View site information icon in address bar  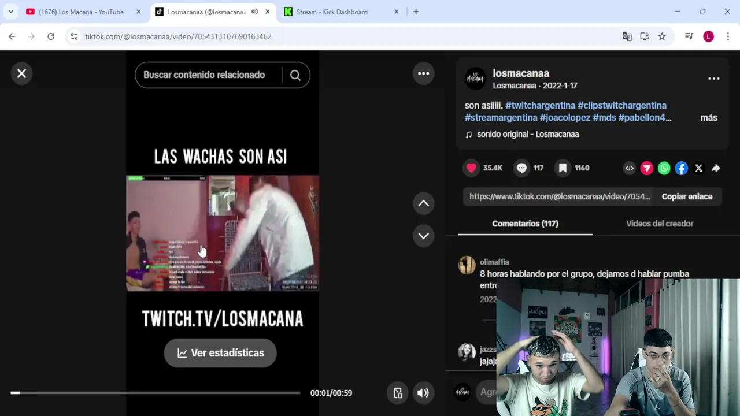[74, 36]
